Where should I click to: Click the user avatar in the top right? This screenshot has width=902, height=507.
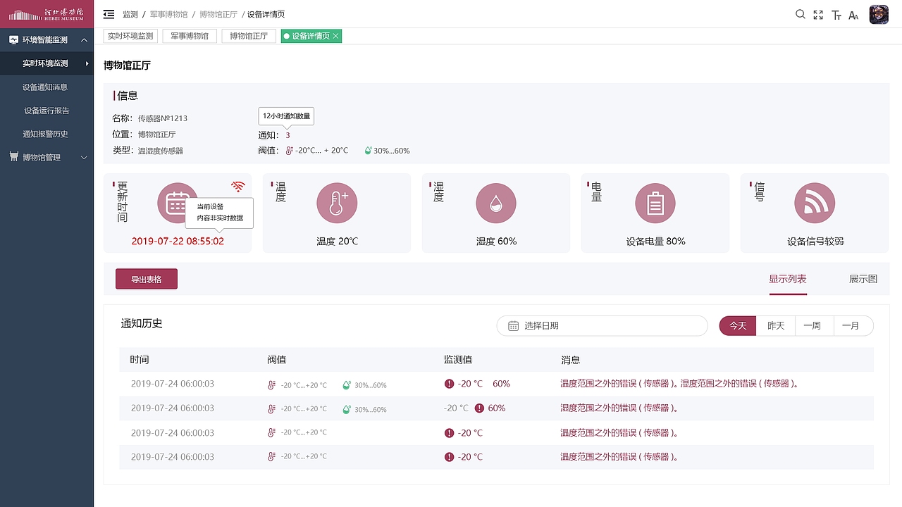(879, 14)
